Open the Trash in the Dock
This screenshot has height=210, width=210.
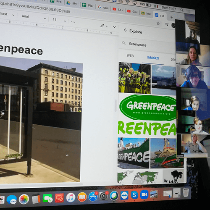click(186, 192)
